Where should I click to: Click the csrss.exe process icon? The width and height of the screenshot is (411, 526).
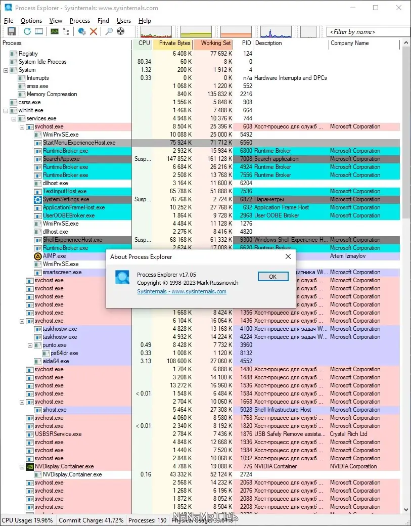coord(14,102)
